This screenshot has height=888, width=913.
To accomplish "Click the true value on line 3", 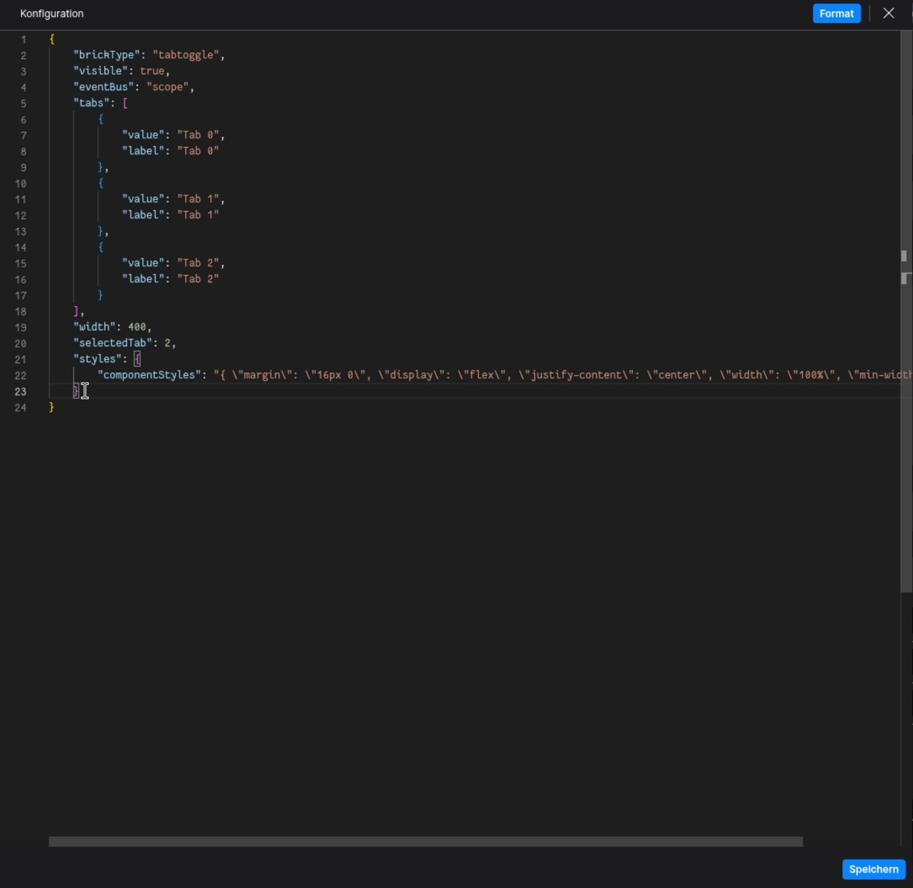I will pyautogui.click(x=153, y=71).
